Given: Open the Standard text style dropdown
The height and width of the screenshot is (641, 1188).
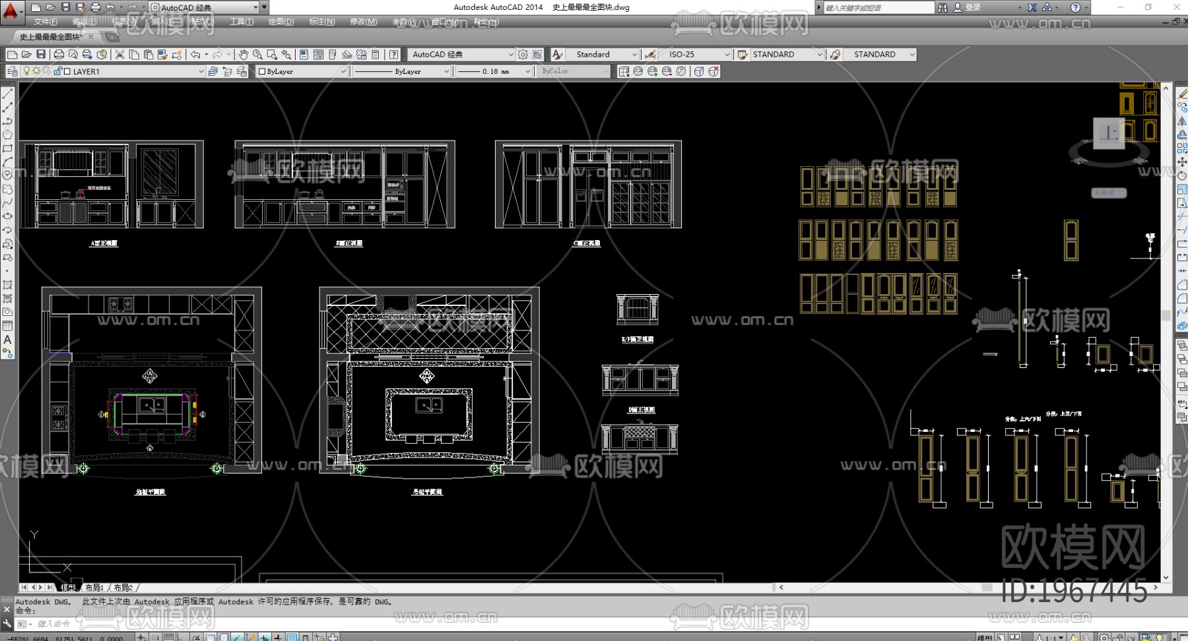Looking at the screenshot, I should (x=635, y=55).
